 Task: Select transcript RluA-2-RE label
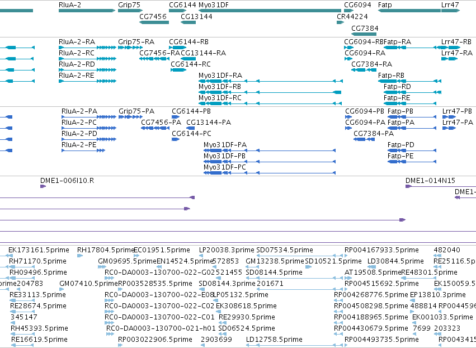pyautogui.click(x=77, y=76)
